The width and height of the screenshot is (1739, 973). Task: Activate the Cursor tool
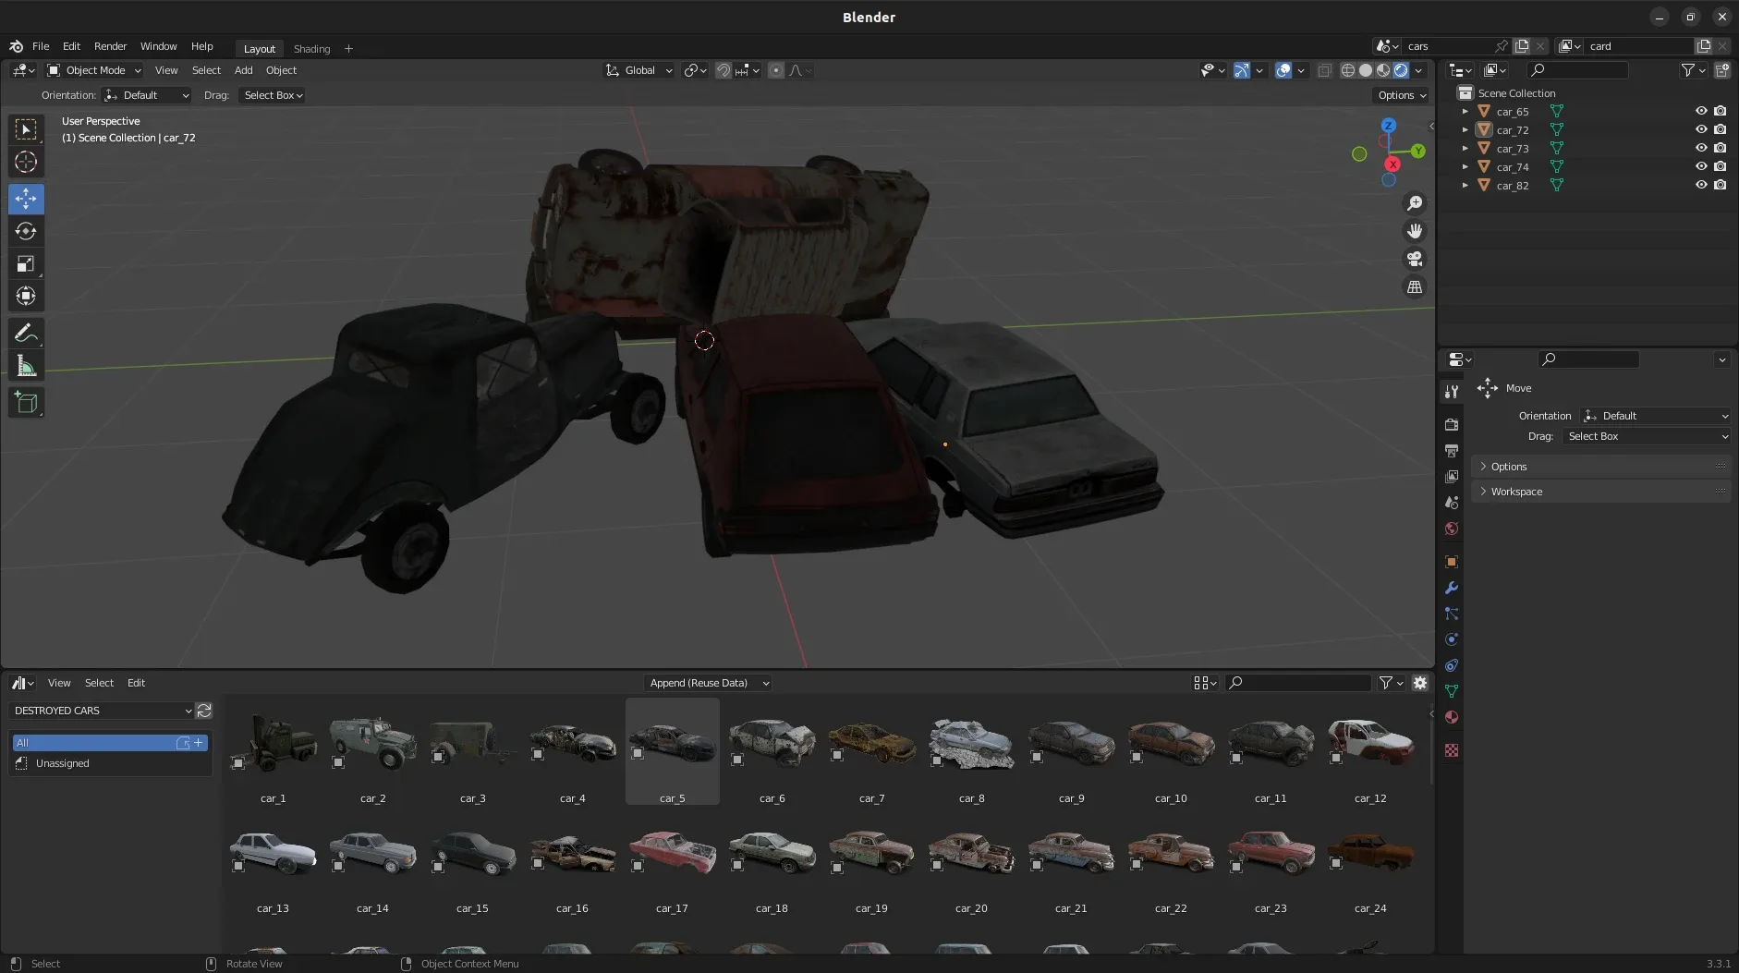pyautogui.click(x=26, y=162)
